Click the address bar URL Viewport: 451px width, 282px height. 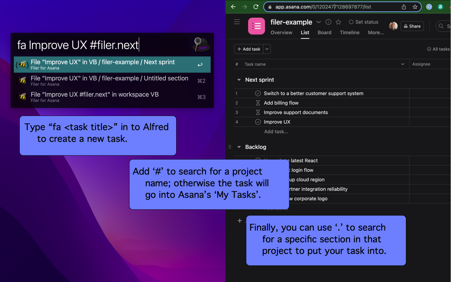click(323, 7)
